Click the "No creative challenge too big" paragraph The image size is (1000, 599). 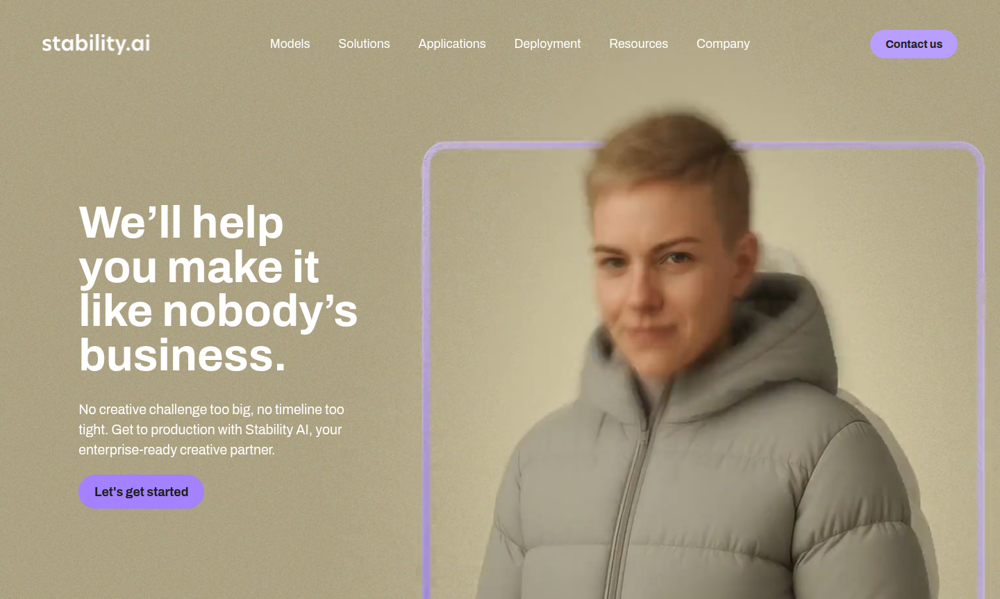211,429
